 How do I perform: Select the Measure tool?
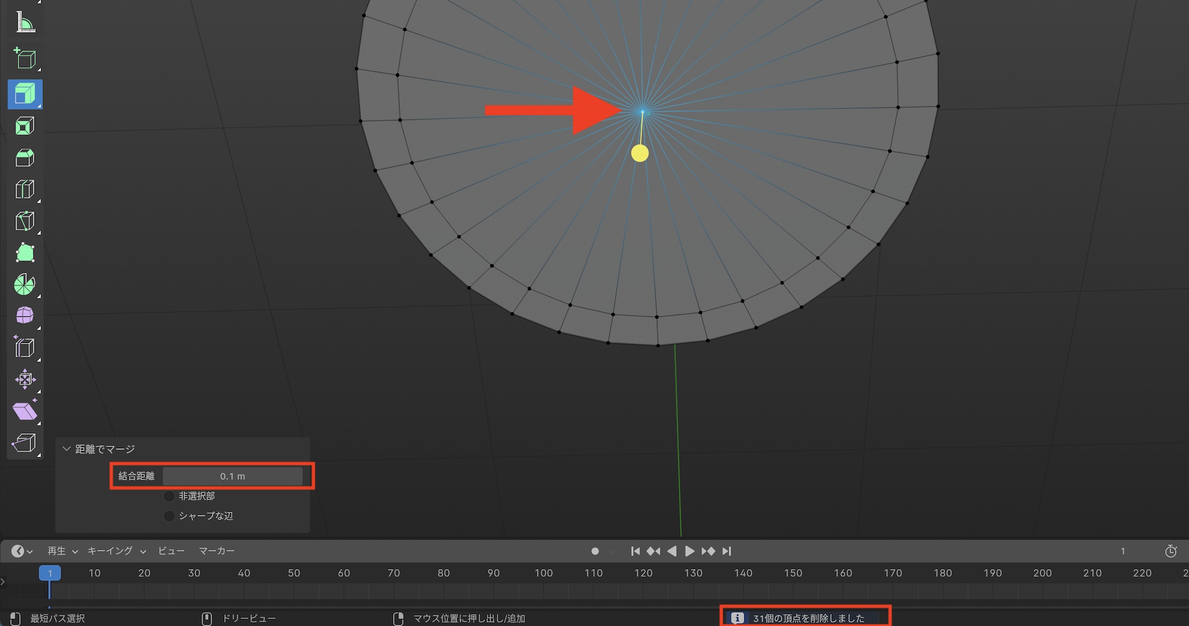(x=25, y=23)
